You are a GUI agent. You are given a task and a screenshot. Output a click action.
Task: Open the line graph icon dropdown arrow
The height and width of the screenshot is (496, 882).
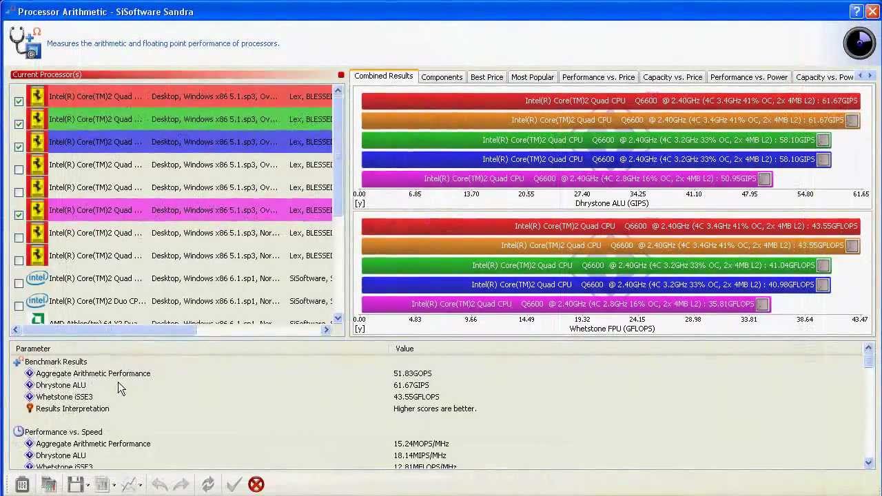click(x=140, y=485)
